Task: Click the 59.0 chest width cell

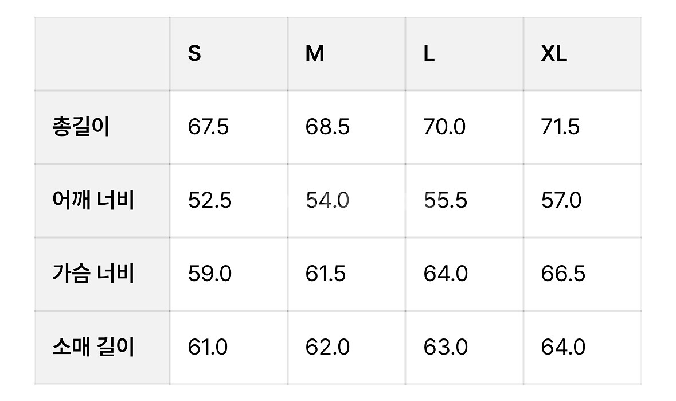Action: (x=210, y=274)
